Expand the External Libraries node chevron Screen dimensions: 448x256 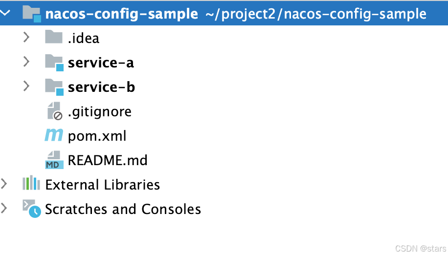(4, 184)
